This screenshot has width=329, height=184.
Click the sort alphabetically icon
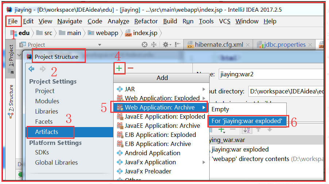(x=247, y=130)
